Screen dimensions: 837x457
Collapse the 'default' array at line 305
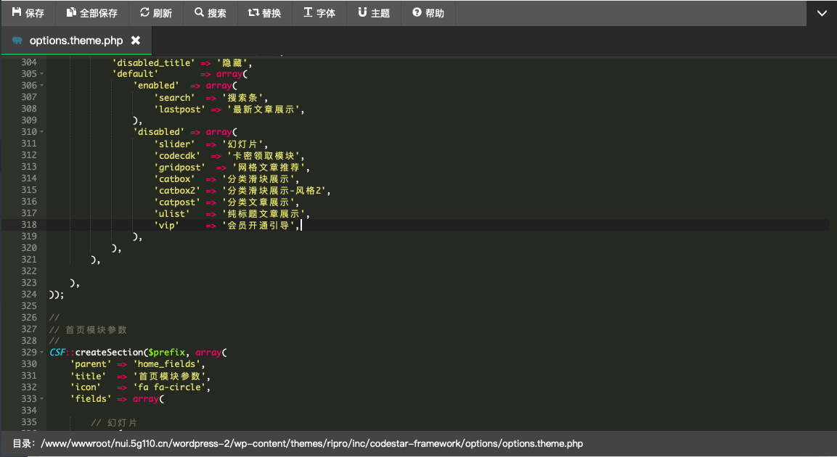(42, 74)
